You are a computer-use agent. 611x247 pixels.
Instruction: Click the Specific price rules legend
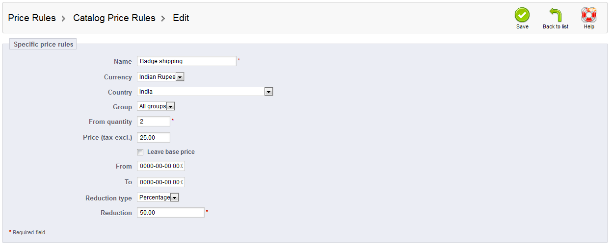[x=44, y=44]
